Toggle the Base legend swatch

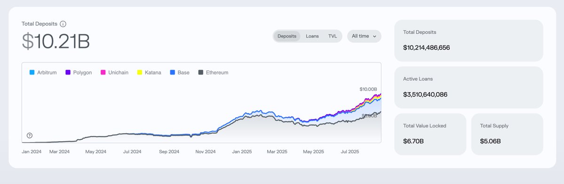tap(172, 72)
